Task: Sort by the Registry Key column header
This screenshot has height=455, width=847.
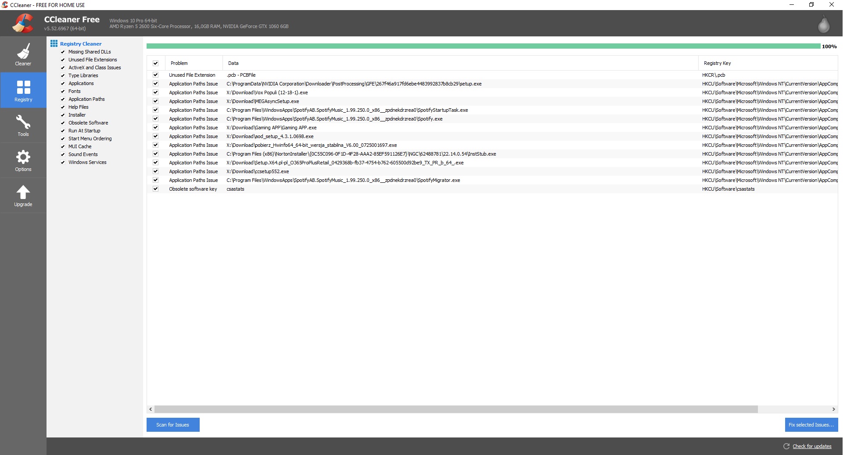Action: click(x=768, y=63)
